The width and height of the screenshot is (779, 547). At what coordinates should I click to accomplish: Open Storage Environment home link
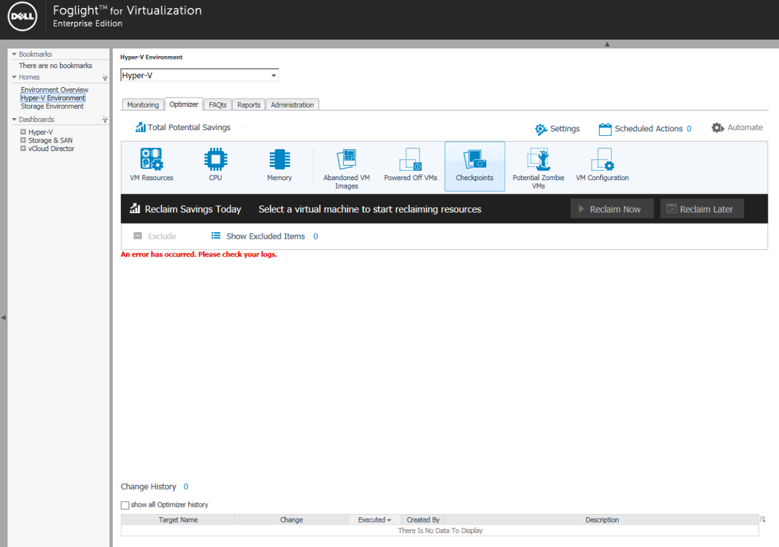tap(52, 106)
